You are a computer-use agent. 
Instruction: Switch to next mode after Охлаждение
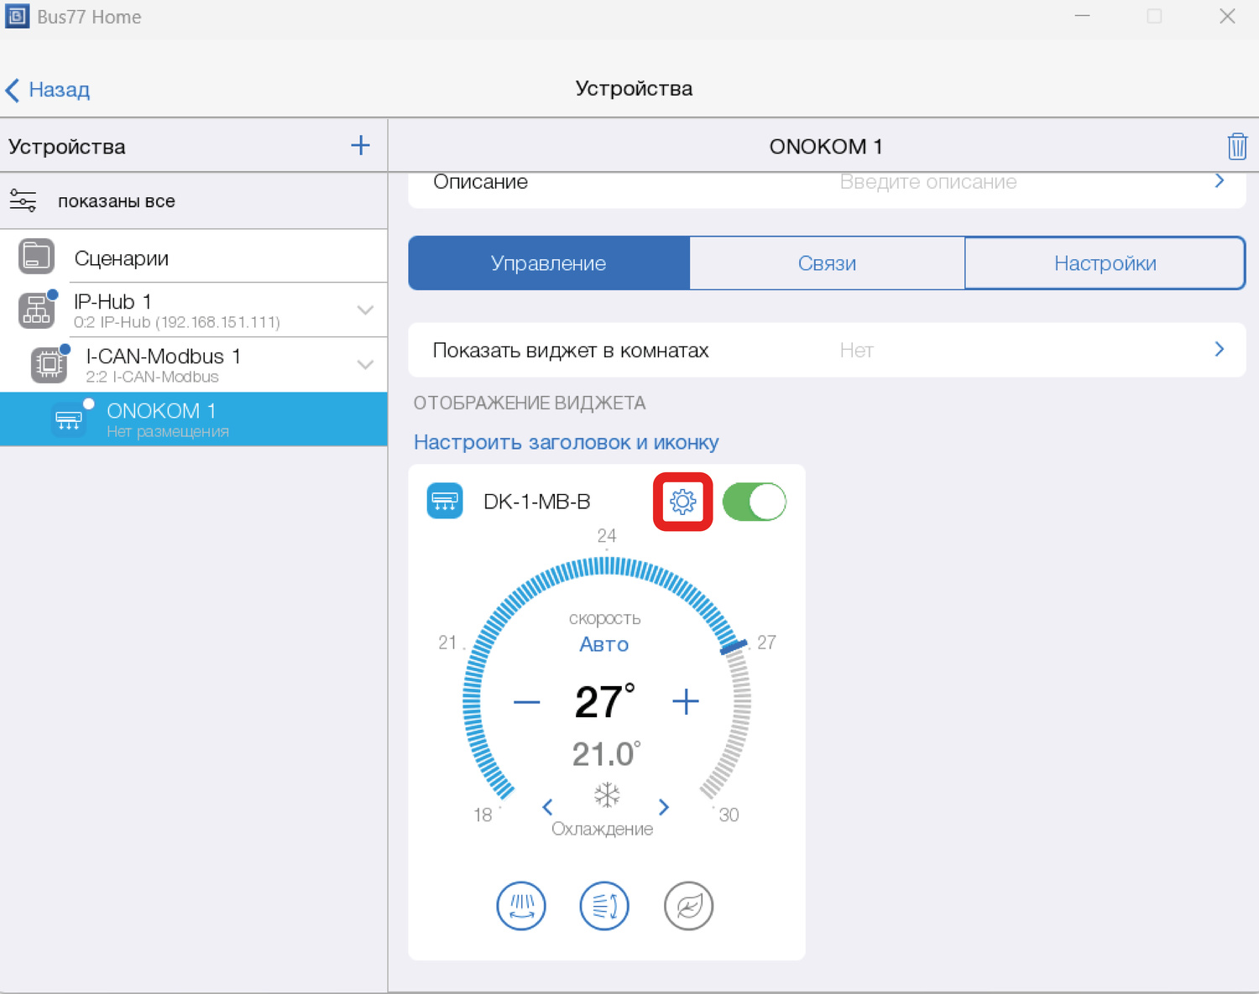pos(664,807)
